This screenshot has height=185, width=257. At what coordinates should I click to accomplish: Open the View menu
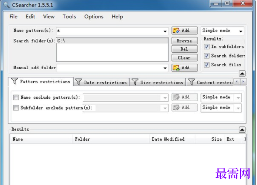(x=49, y=17)
